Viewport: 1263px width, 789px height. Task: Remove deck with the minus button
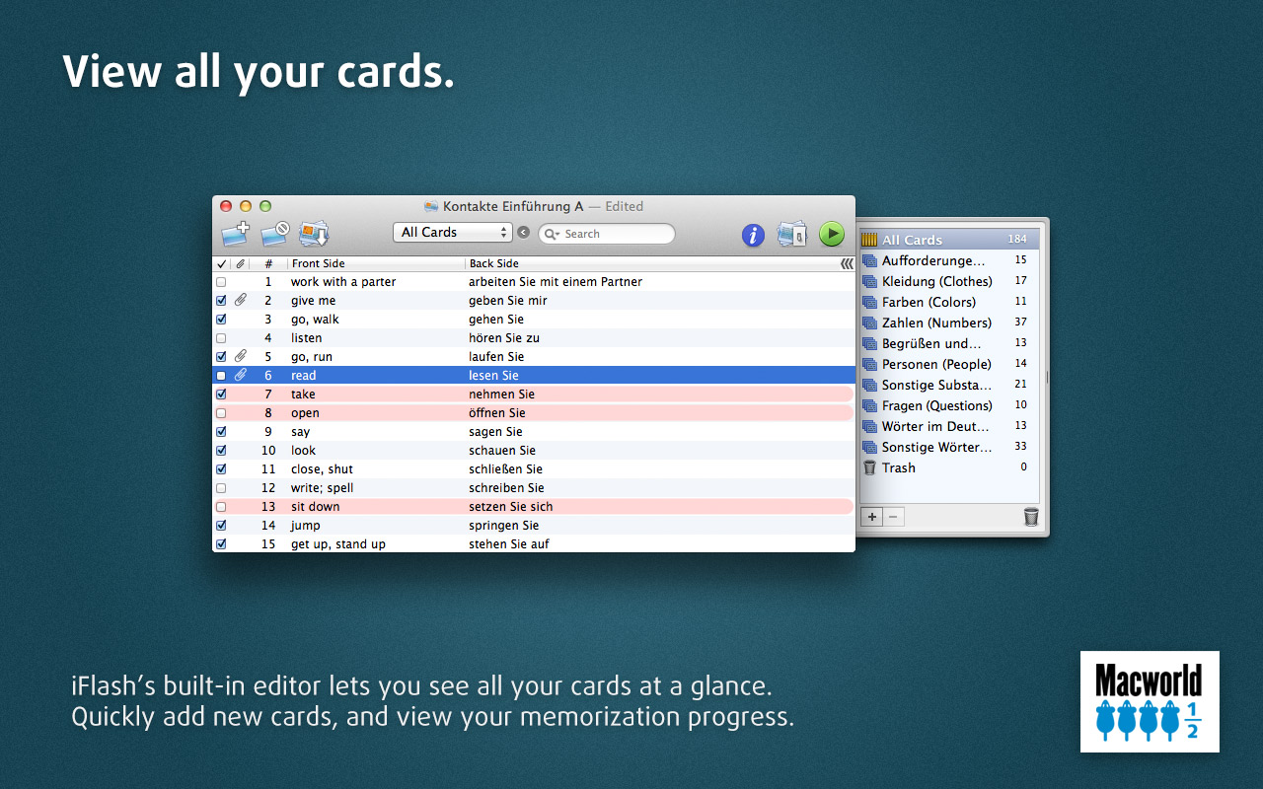893,517
